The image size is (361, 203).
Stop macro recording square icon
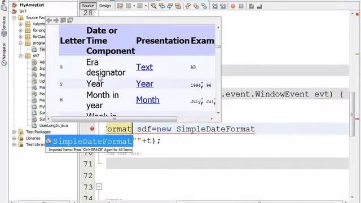[241, 6]
